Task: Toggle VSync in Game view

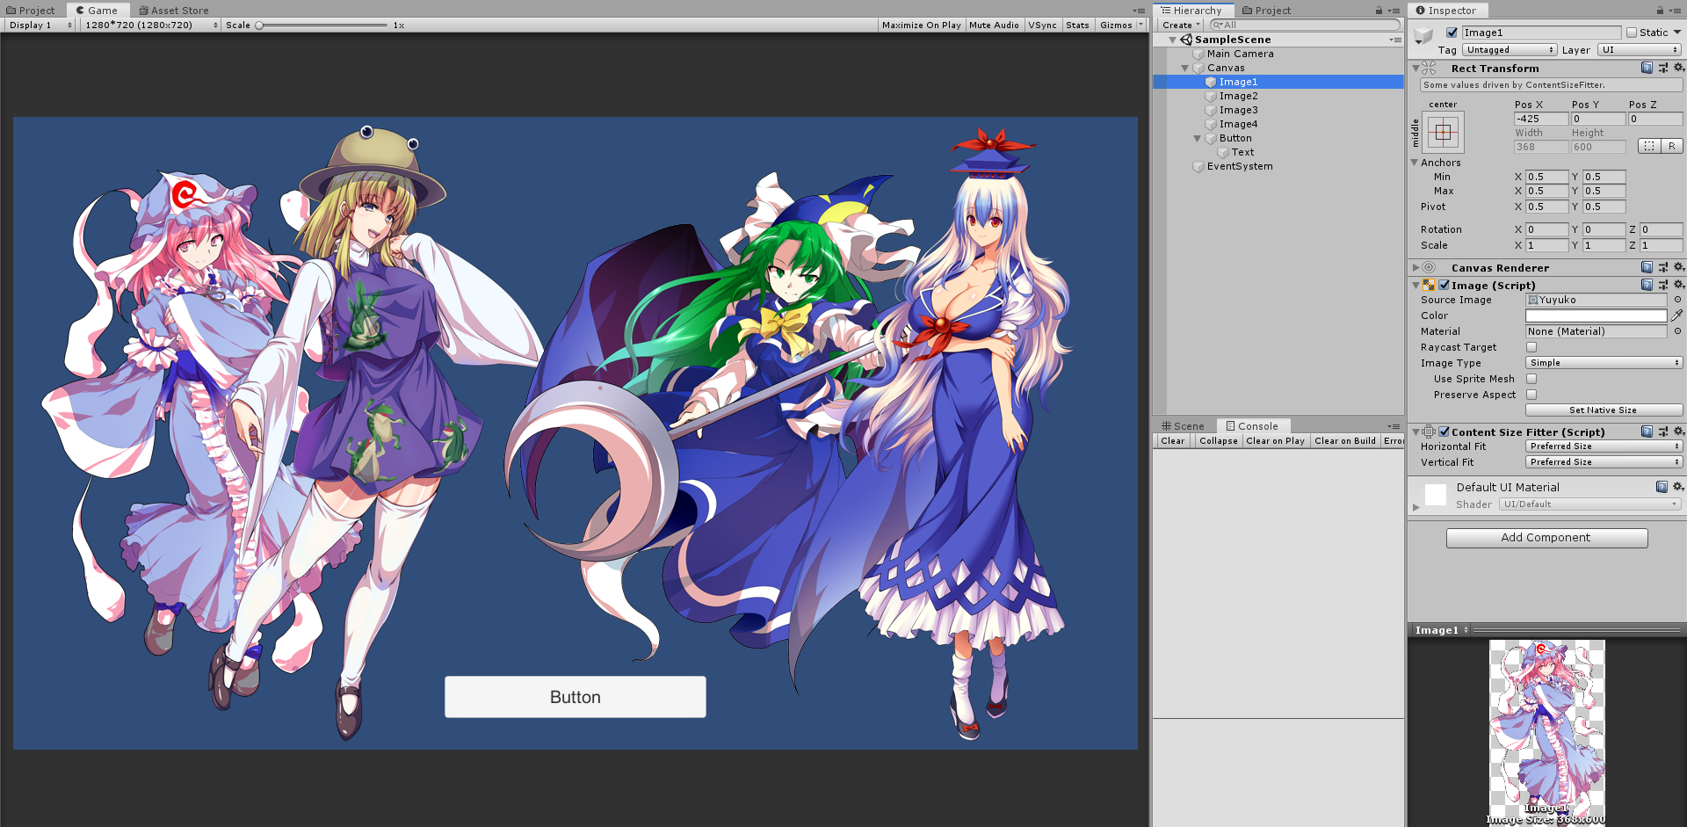Action: click(x=1042, y=25)
